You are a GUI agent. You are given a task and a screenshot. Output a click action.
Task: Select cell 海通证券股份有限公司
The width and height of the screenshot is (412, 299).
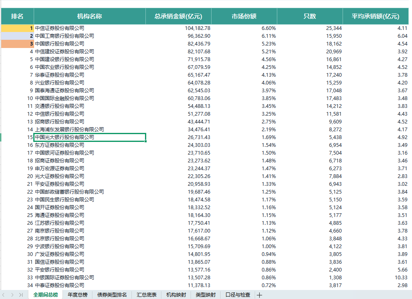click(90, 215)
